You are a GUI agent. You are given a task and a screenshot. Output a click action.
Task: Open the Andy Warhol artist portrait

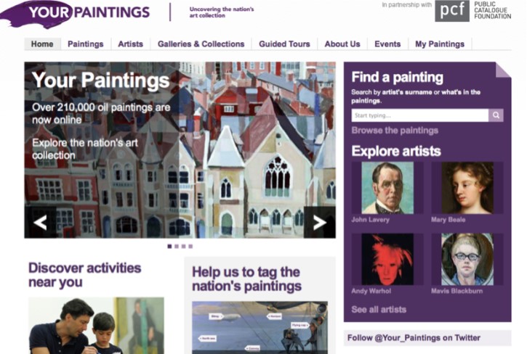tap(387, 260)
